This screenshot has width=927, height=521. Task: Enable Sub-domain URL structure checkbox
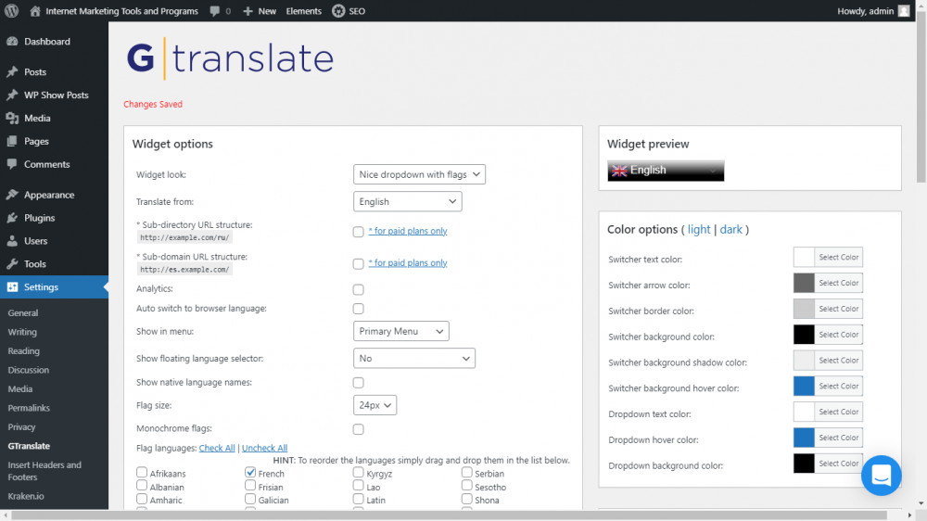(358, 264)
